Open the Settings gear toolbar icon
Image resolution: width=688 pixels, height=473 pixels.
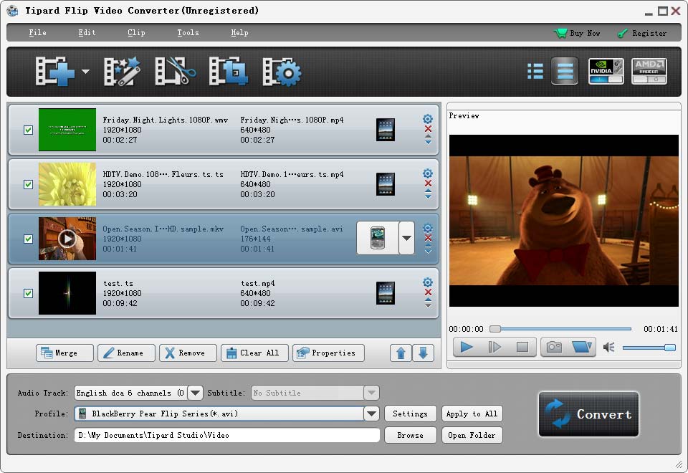coord(282,71)
